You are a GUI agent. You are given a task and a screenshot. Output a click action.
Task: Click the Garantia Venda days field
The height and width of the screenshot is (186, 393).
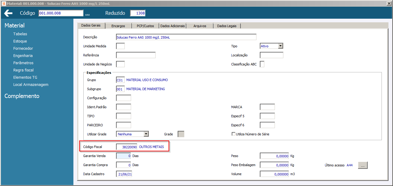point(124,156)
